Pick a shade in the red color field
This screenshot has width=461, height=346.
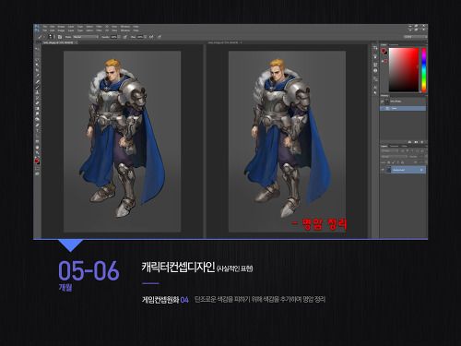(x=404, y=69)
